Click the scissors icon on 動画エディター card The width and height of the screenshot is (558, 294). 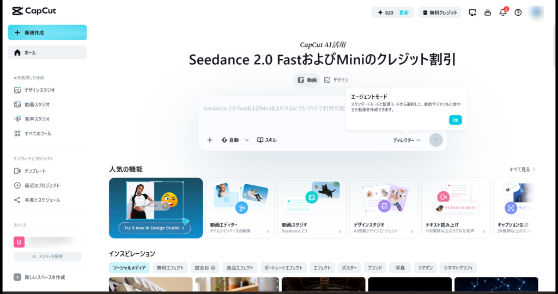tap(241, 208)
